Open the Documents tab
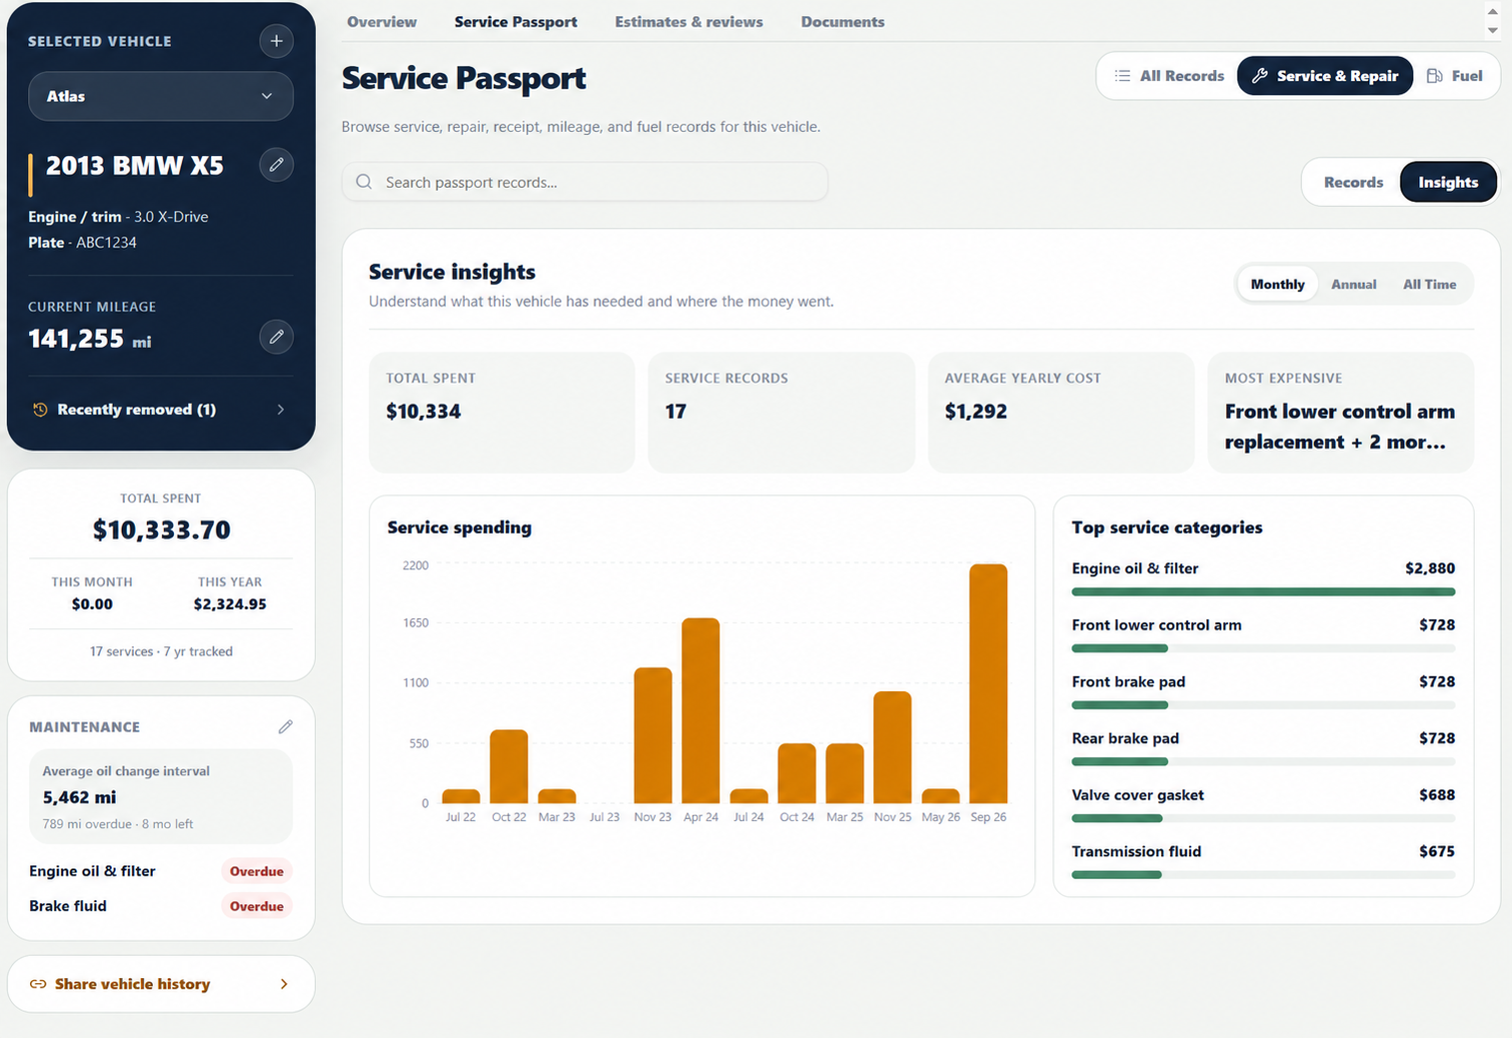The image size is (1512, 1038). pyautogui.click(x=842, y=22)
